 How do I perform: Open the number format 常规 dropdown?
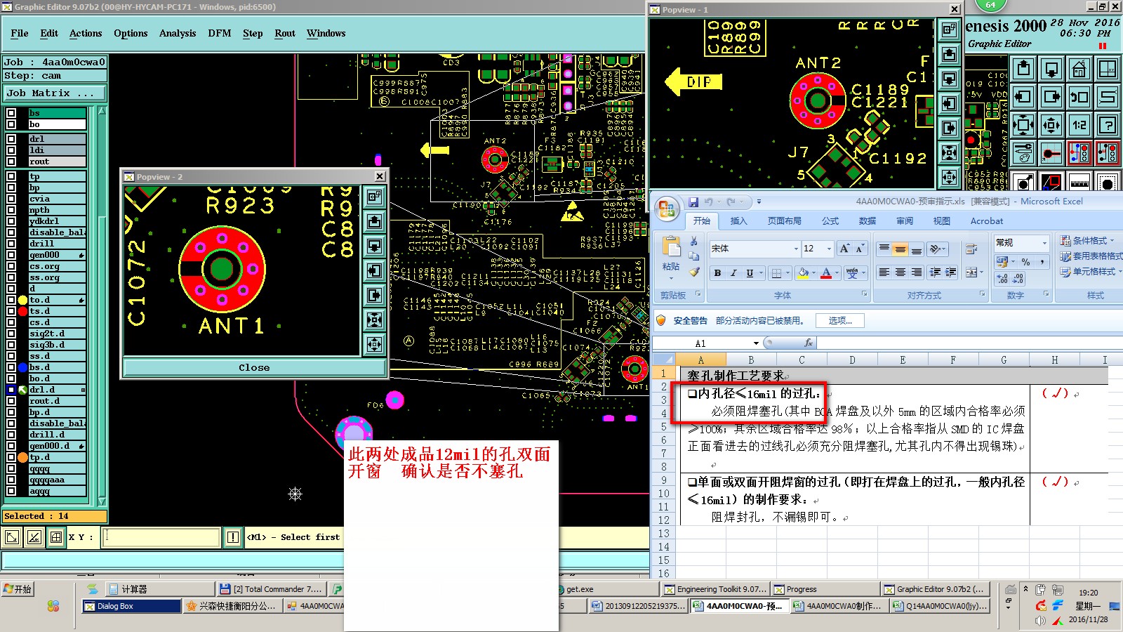click(x=1044, y=243)
